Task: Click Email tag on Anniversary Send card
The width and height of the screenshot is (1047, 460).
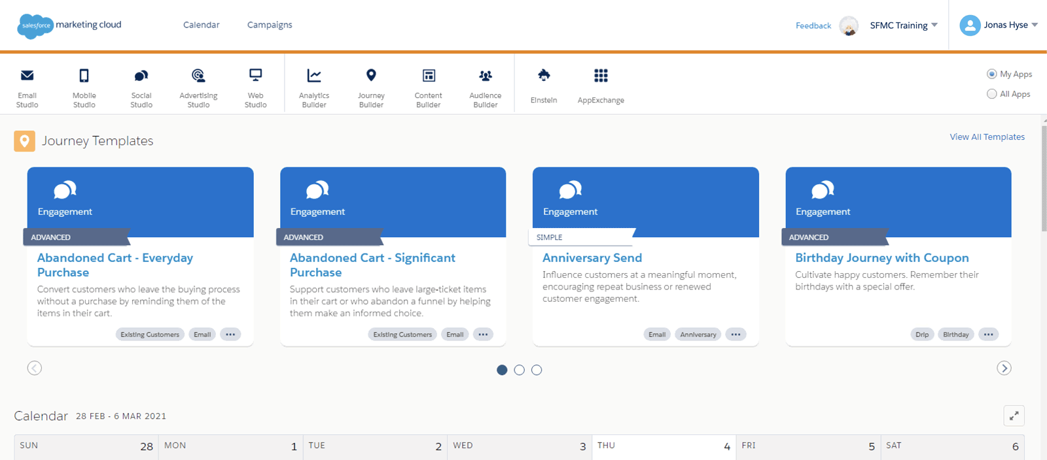Action: coord(657,335)
